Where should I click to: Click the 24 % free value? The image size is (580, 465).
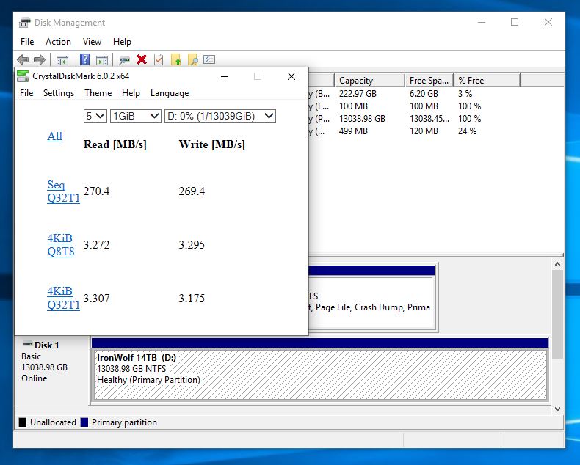467,131
